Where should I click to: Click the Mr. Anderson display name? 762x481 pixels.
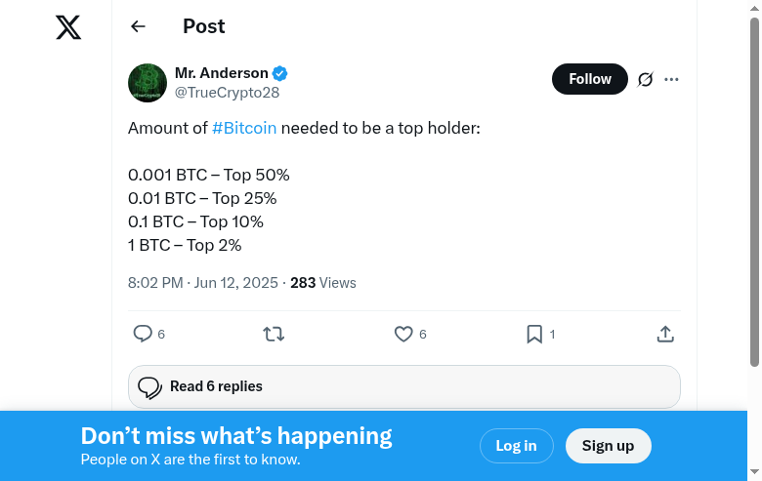coord(222,73)
